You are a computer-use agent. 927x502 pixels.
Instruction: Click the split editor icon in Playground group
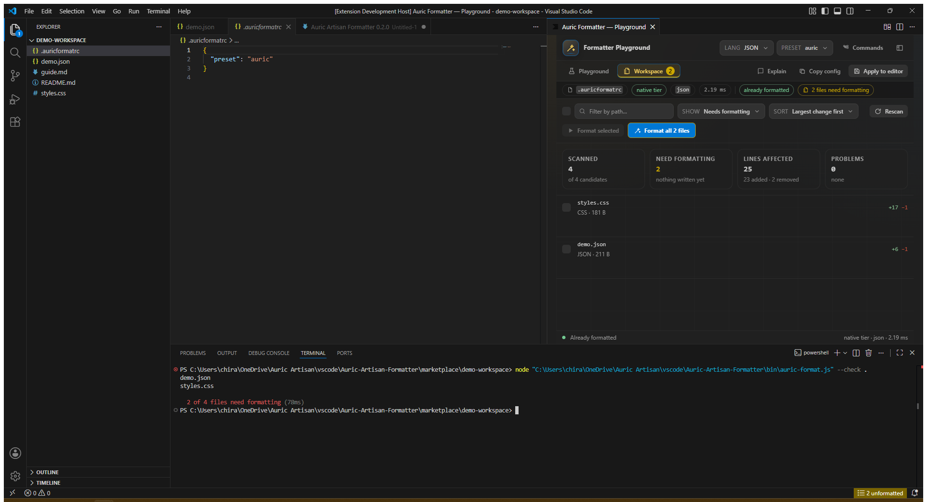(x=900, y=27)
